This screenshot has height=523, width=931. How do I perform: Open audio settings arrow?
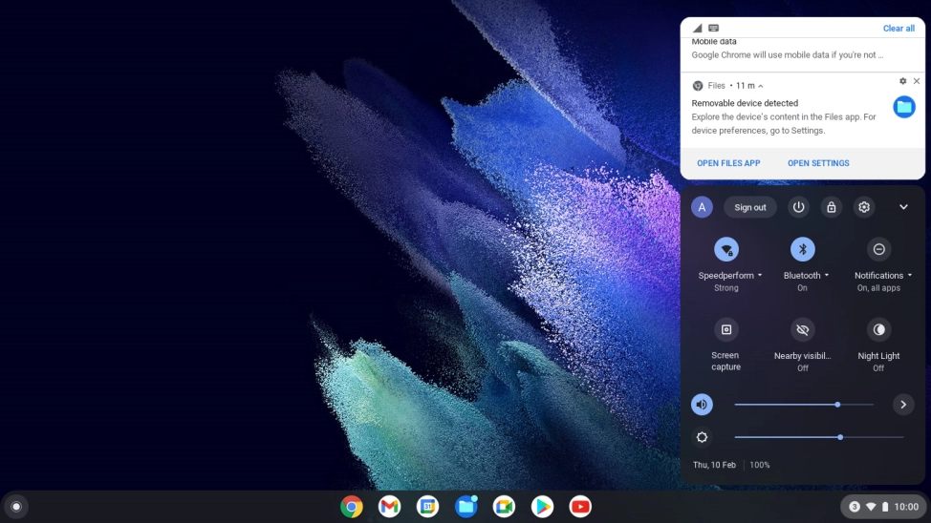click(903, 405)
